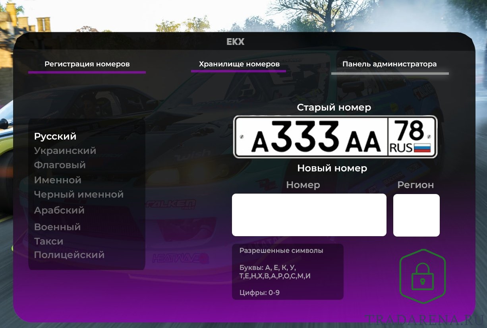Choose the Такси plate type
Viewport: 487px width, 328px height.
[48, 241]
